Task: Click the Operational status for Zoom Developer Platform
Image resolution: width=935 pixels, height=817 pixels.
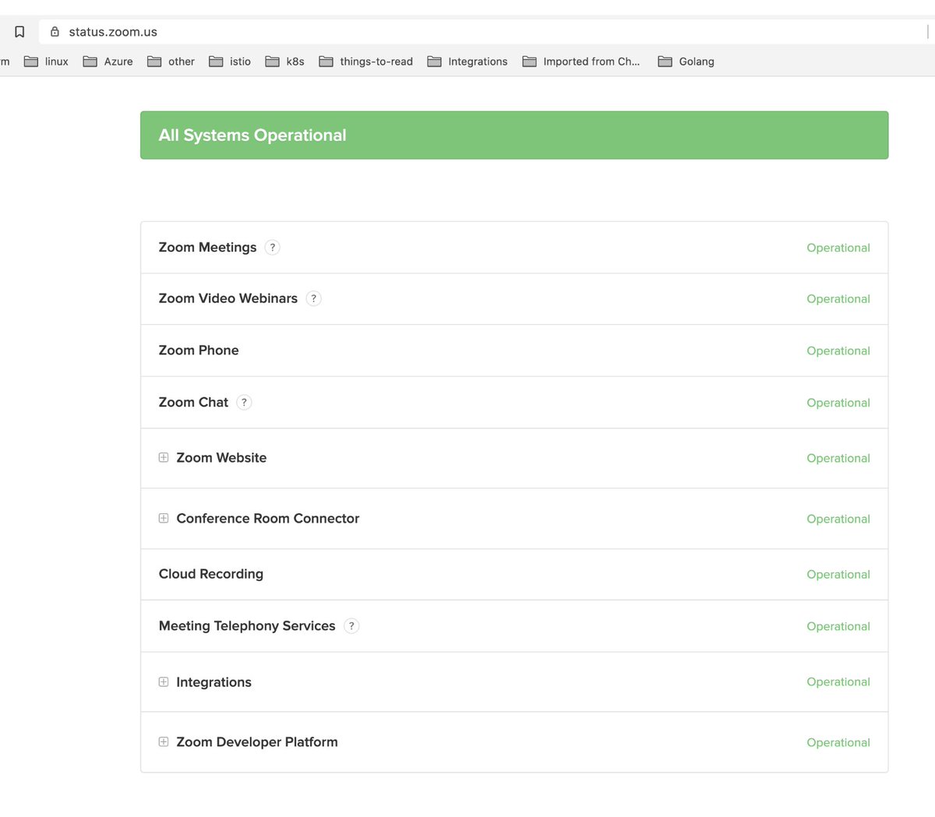Action: tap(838, 743)
